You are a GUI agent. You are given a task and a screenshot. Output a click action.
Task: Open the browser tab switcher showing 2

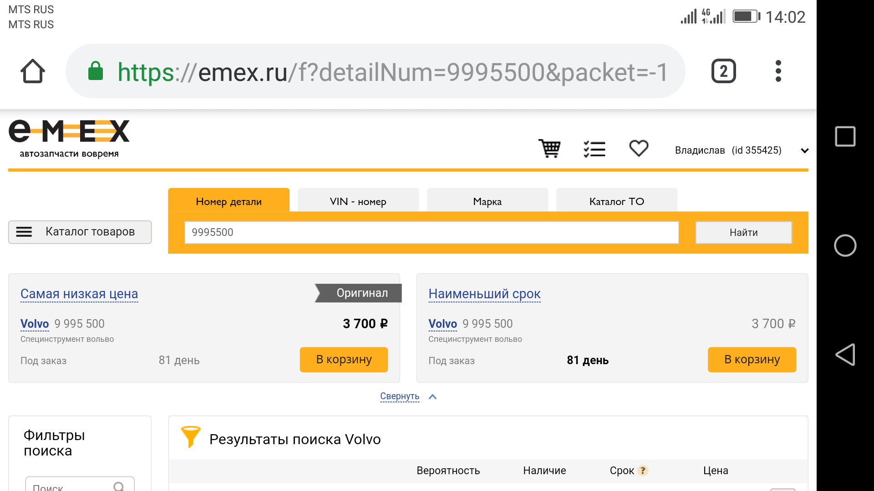[x=723, y=71]
